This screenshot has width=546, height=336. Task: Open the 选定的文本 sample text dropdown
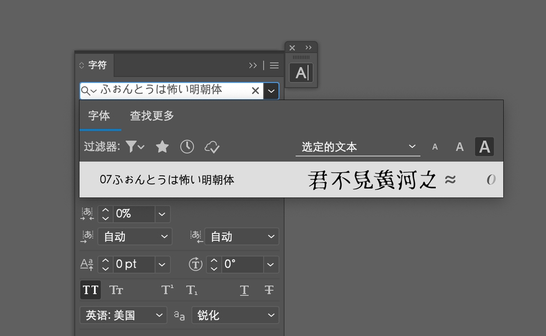pyautogui.click(x=358, y=147)
